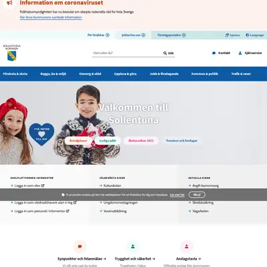
Task: Open the Trafik & resor menu
Action: (x=241, y=74)
